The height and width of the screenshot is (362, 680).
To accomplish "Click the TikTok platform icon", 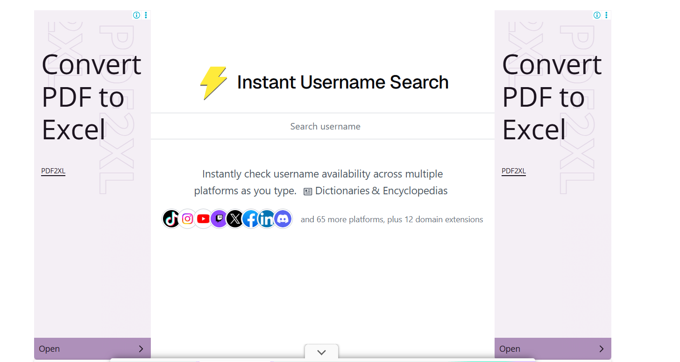I will 171,219.
